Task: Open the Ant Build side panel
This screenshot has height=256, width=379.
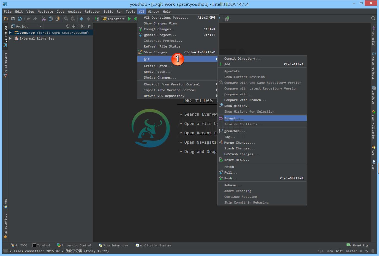Action: [x=374, y=36]
